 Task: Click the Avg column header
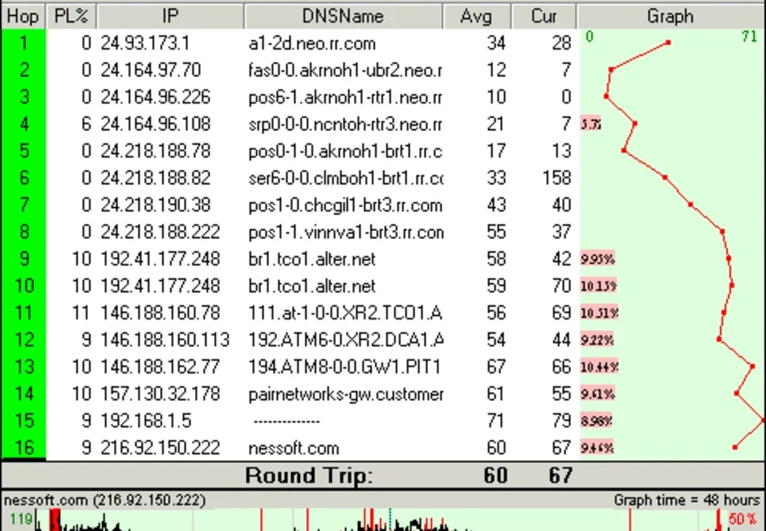tap(476, 16)
